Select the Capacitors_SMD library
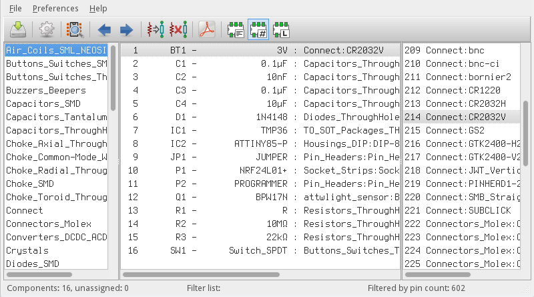 [x=56, y=103]
